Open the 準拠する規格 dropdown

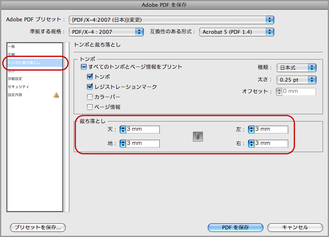point(106,32)
